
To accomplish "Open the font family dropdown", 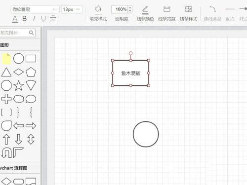I will [35, 9].
